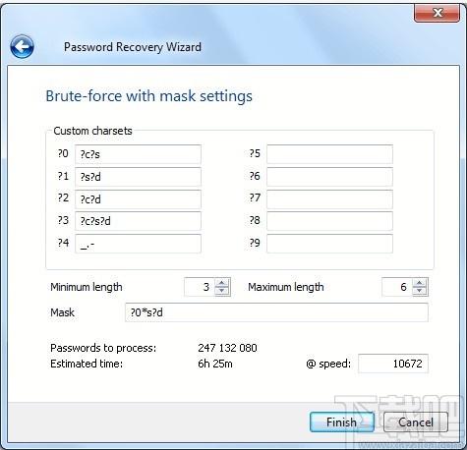This screenshot has height=450, width=467.
Task: Select the empty ?6 charset field
Action: (329, 177)
